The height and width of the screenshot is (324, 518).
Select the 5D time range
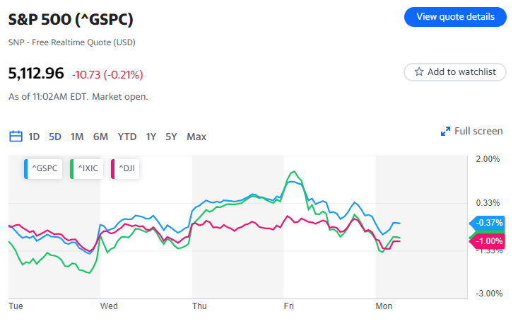pos(55,137)
